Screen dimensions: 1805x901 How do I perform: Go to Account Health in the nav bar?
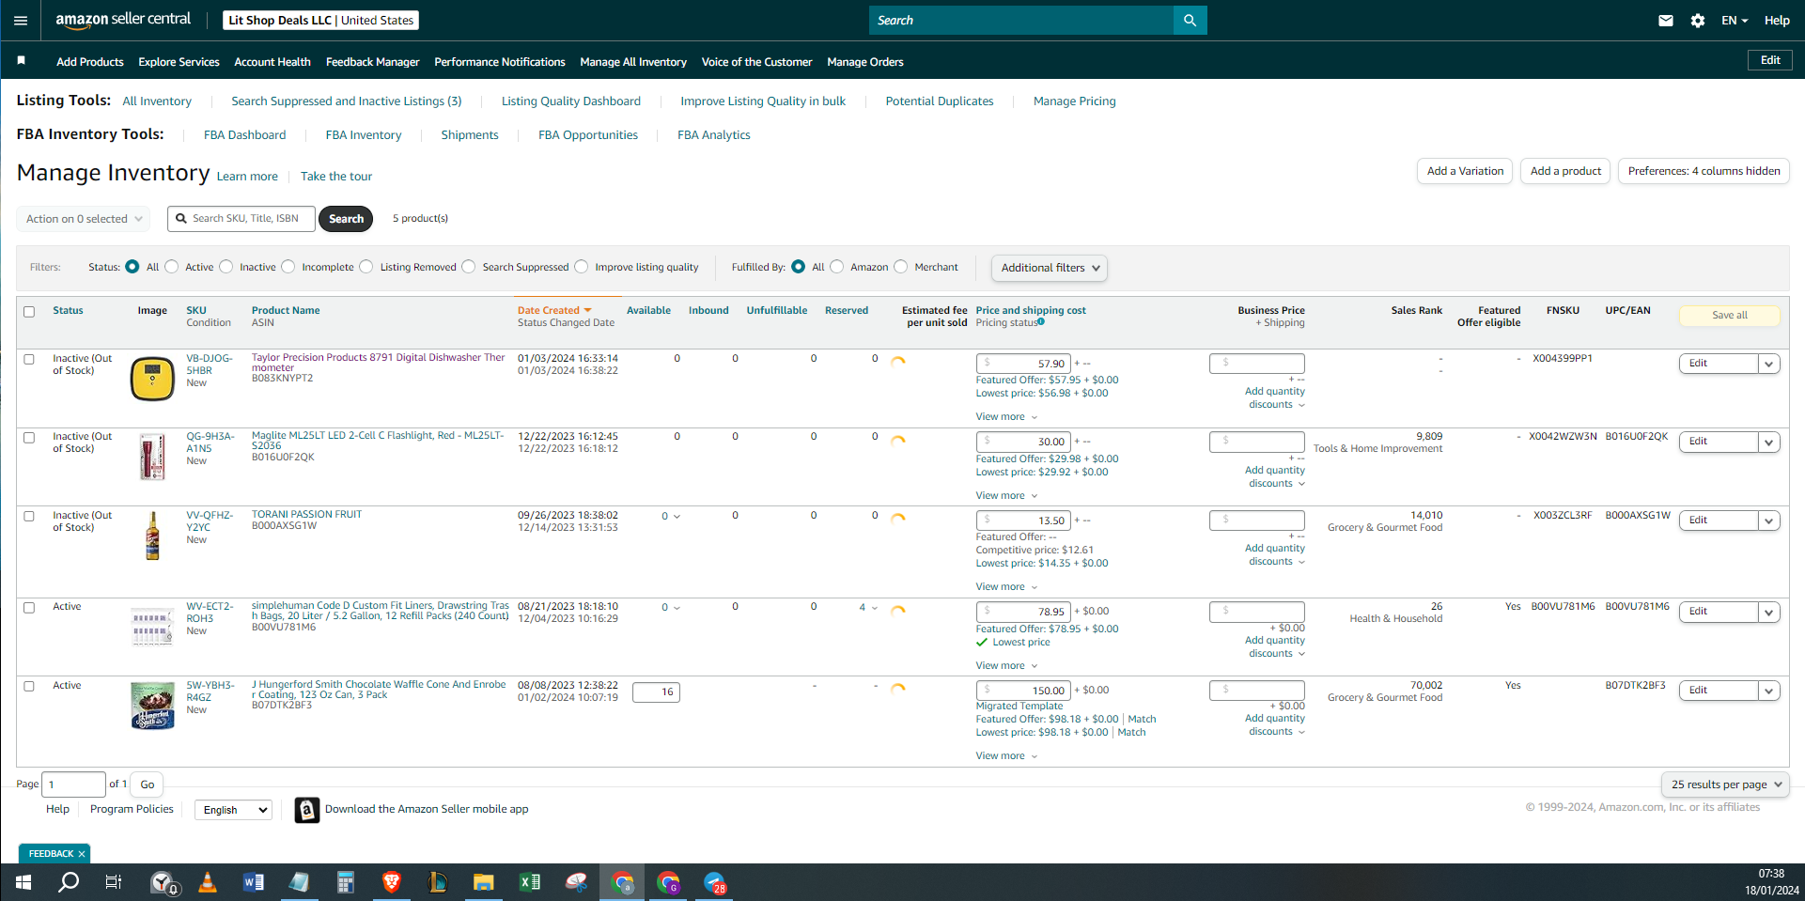pos(272,62)
